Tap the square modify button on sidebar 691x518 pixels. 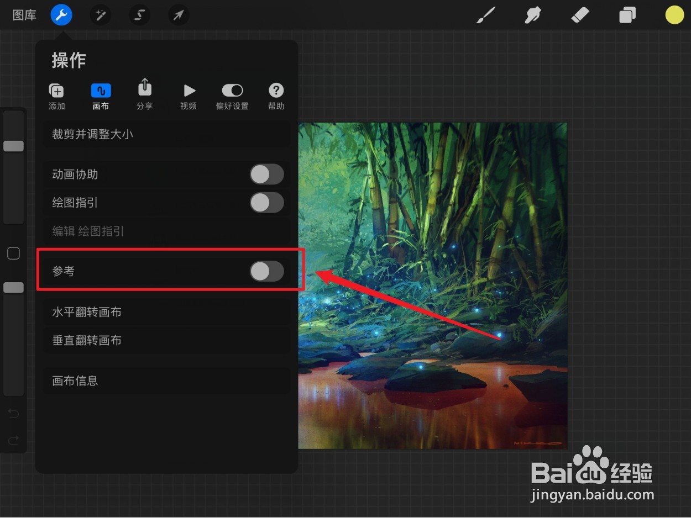click(x=13, y=253)
